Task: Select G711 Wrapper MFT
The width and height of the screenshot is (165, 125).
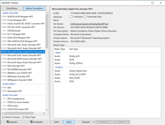Action: pos(23,34)
